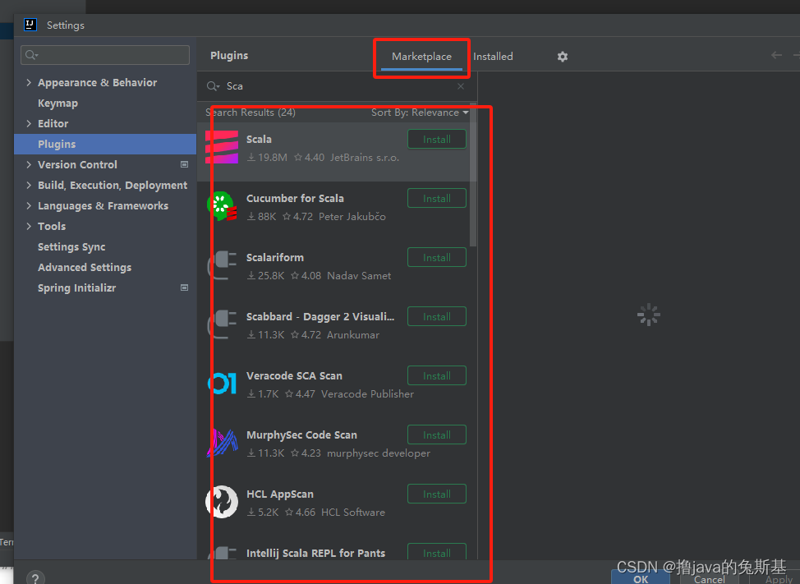Install Scabbard - Dagger 2 Visualizer plugin
This screenshot has width=800, height=584.
tap(437, 317)
